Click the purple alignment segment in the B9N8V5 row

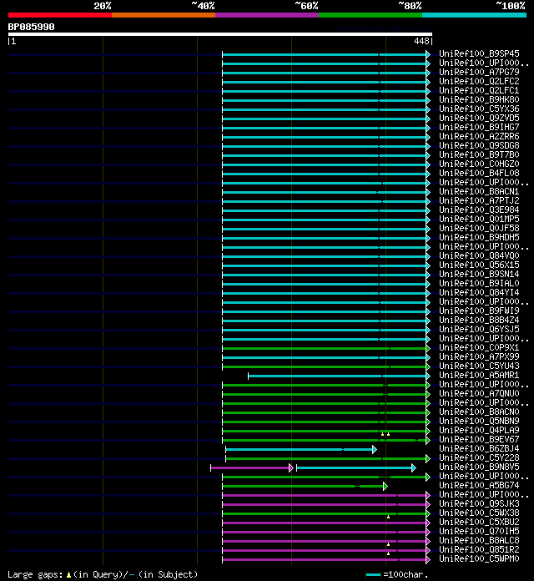pyautogui.click(x=252, y=468)
